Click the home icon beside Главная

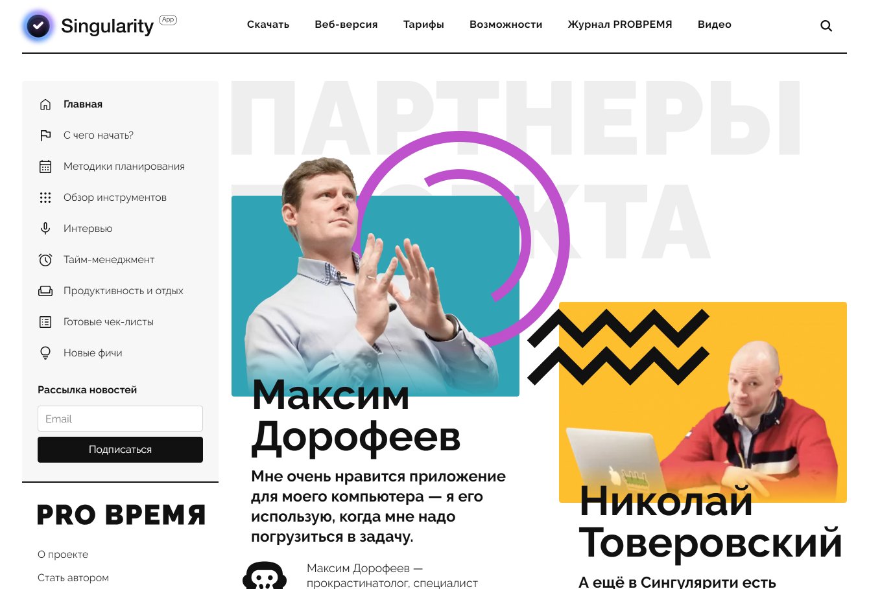tap(45, 104)
